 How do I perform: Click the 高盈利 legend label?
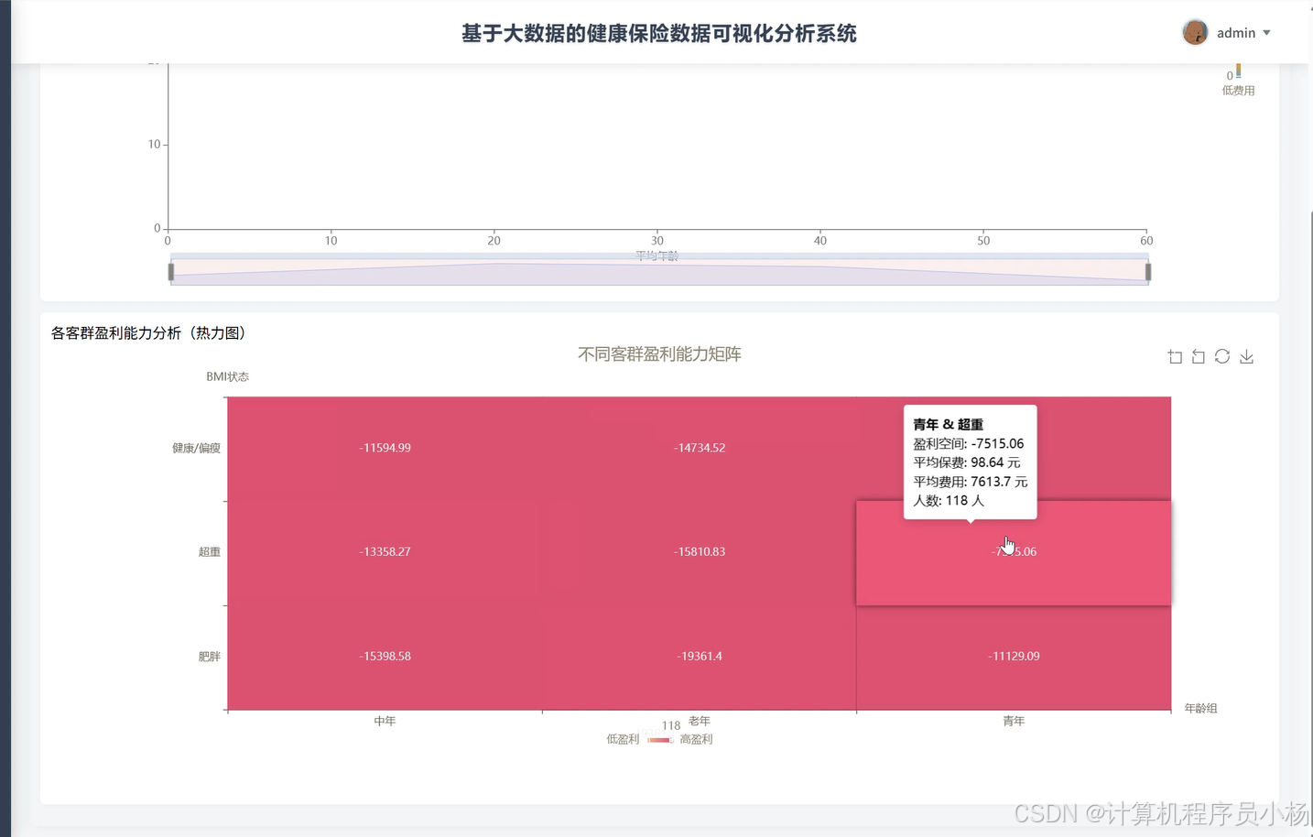point(696,739)
